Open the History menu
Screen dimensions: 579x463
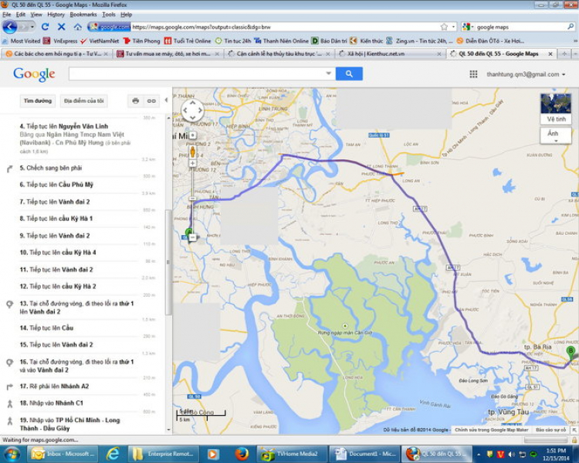pos(56,15)
